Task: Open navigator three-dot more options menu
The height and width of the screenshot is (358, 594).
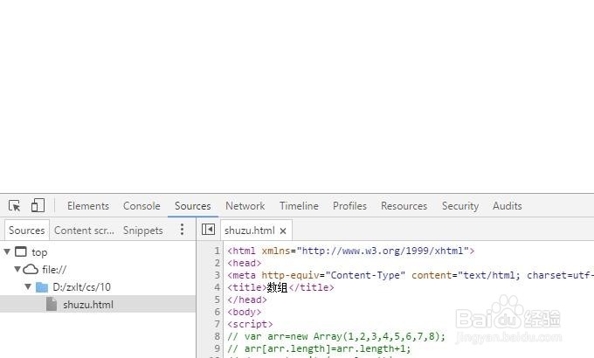Action: (x=182, y=229)
